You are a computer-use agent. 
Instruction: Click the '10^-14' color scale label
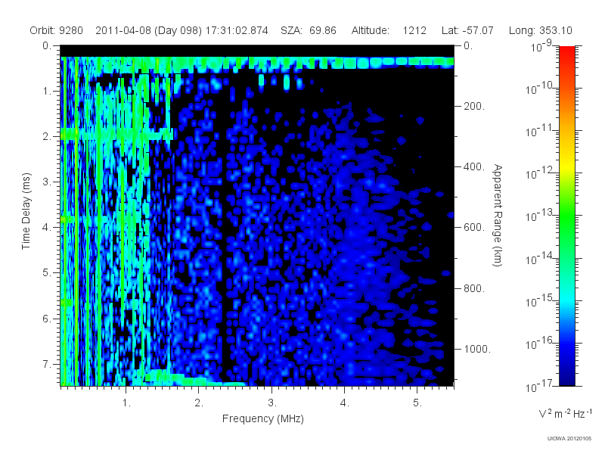pos(540,259)
